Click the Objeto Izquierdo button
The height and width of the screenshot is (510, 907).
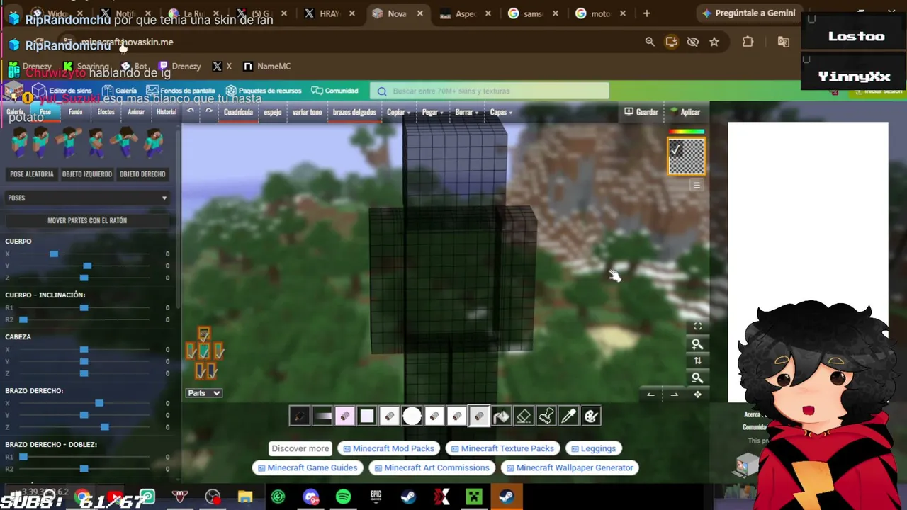(87, 174)
